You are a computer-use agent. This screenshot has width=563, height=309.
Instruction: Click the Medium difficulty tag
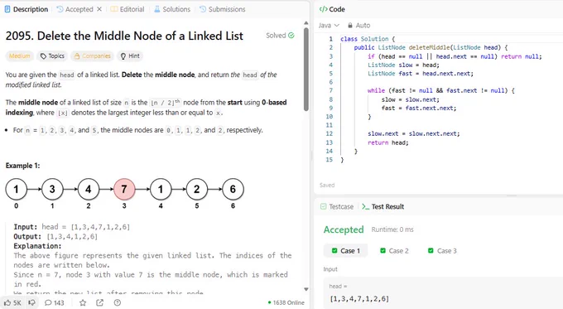(19, 56)
